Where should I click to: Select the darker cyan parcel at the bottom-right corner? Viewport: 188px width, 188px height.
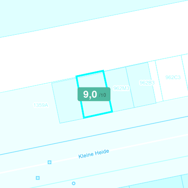(185, 182)
